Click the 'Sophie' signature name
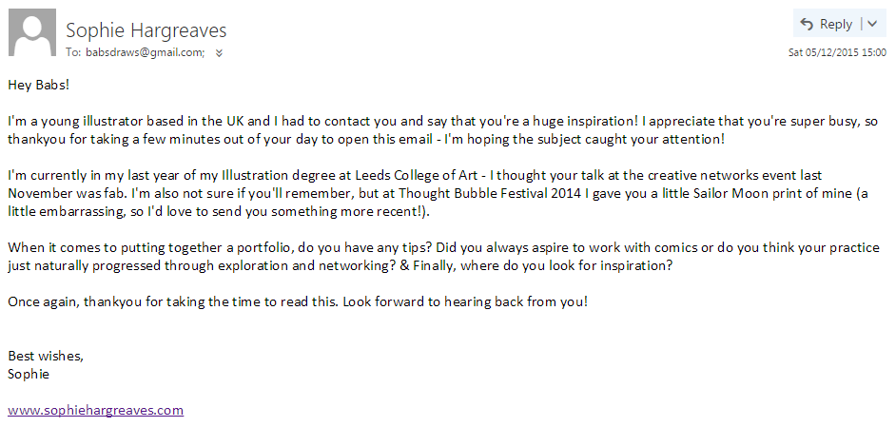Screen dimensions: 896x427 pos(29,375)
